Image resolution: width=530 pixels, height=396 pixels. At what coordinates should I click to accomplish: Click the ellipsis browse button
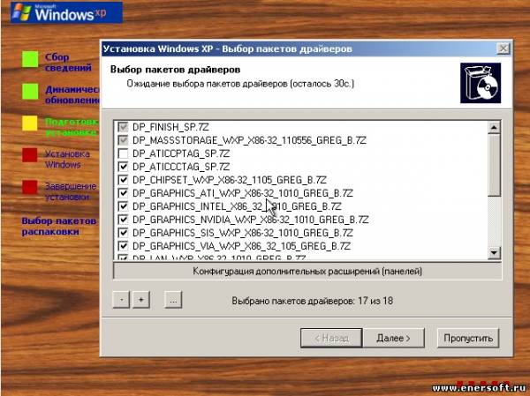point(173,300)
